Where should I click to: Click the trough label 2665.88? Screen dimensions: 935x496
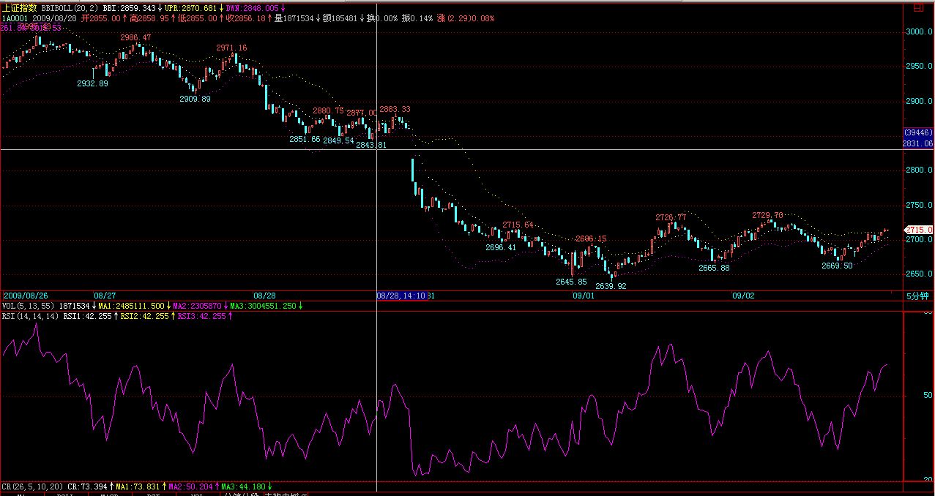click(x=715, y=268)
